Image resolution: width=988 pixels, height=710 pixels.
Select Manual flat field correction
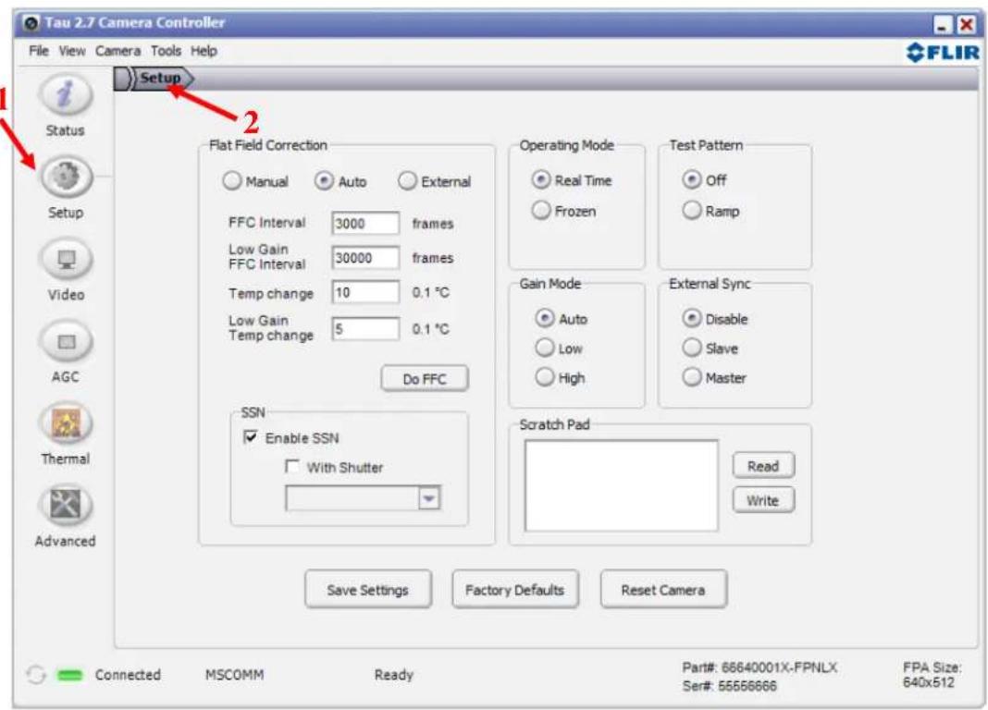[x=232, y=180]
